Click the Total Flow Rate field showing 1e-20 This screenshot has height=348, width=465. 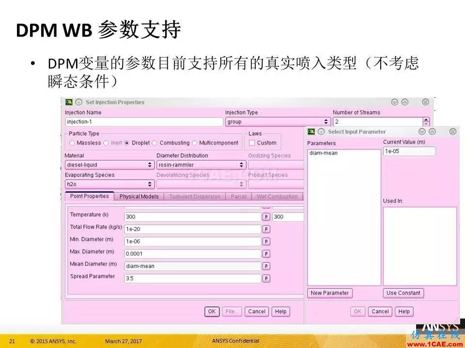click(x=192, y=229)
